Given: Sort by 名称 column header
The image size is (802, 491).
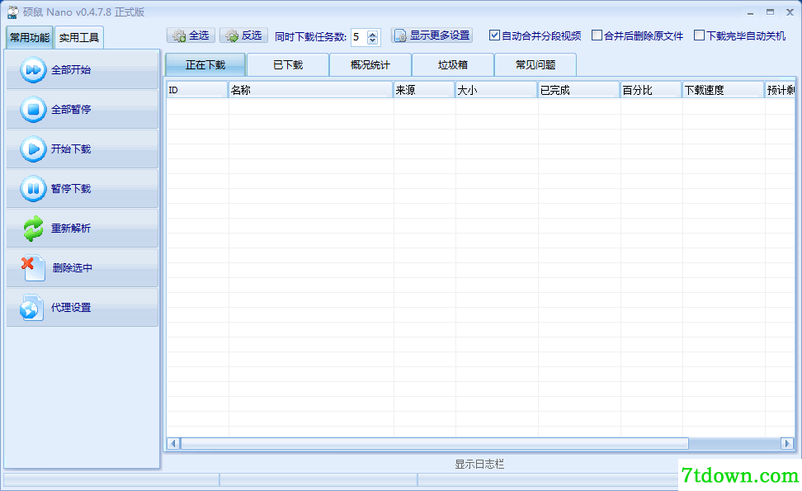Looking at the screenshot, I should (310, 90).
